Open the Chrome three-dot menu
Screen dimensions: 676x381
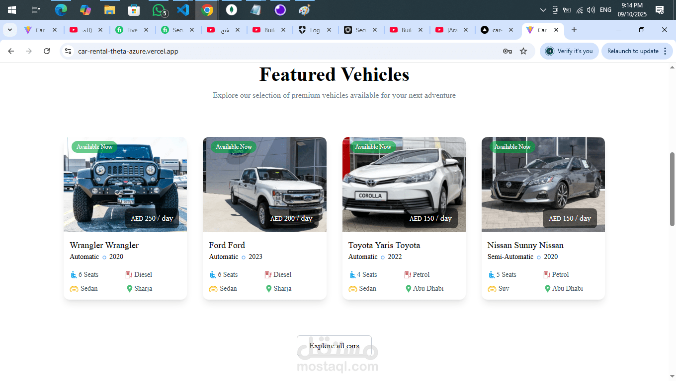point(665,51)
